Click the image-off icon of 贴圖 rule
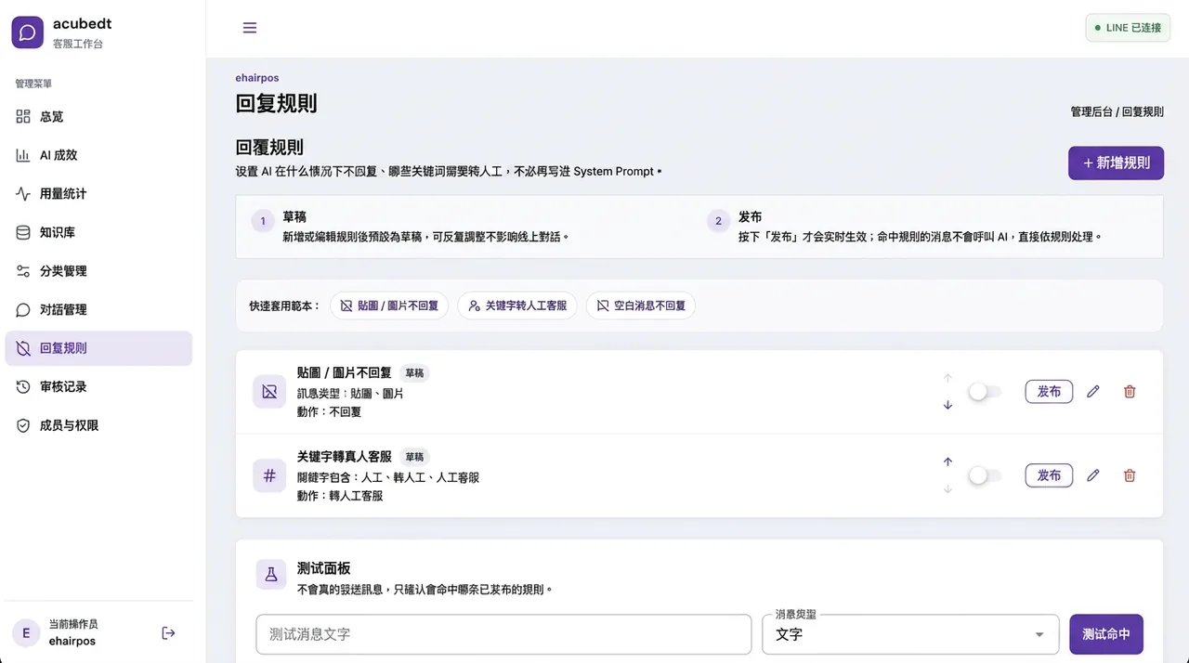The image size is (1189, 663). pos(269,392)
